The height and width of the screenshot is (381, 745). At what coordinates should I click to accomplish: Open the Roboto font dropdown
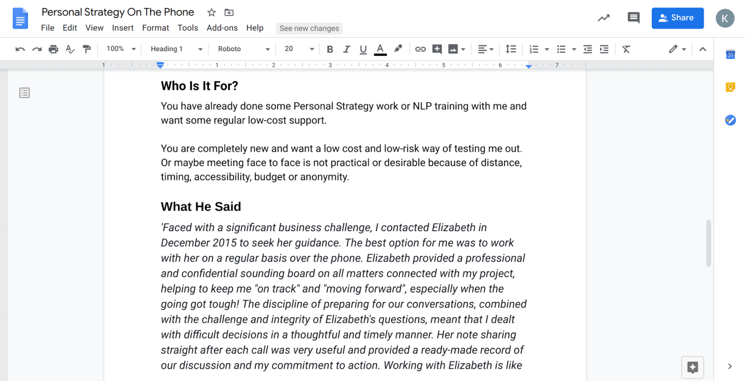pyautogui.click(x=243, y=49)
